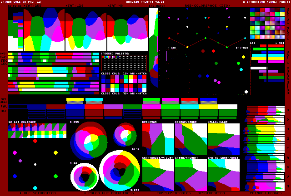This screenshot has width=291, height=196.
Task: Click the Spring-Green/Rose panel
Action: (223, 176)
